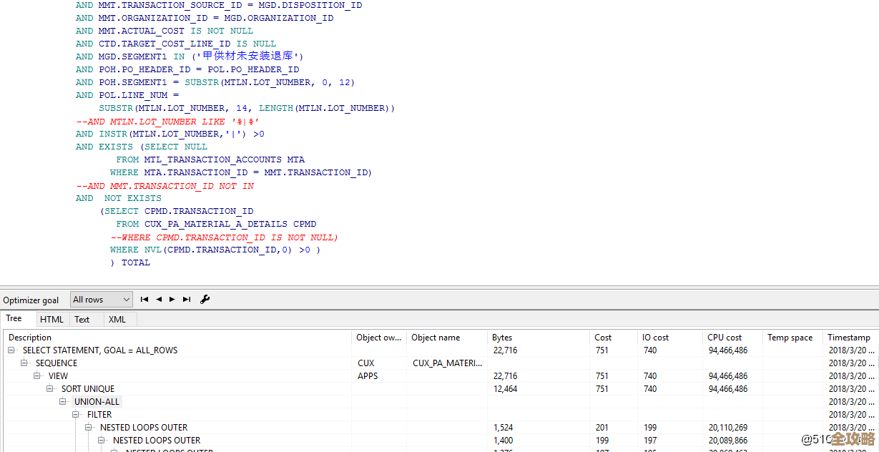
Task: Click the CPU cost column header
Action: [x=725, y=338]
